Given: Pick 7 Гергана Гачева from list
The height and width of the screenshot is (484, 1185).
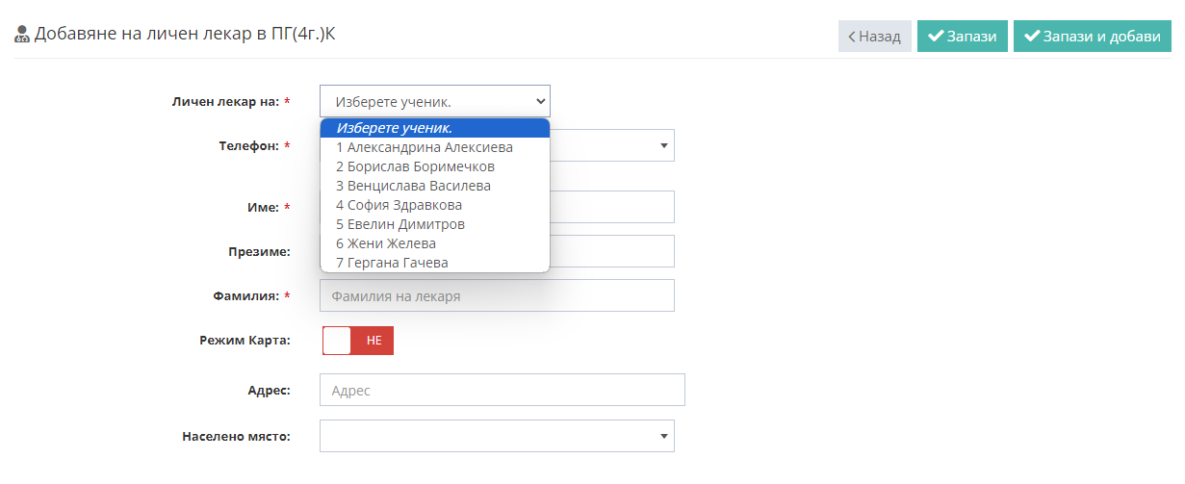Looking at the screenshot, I should (x=392, y=263).
